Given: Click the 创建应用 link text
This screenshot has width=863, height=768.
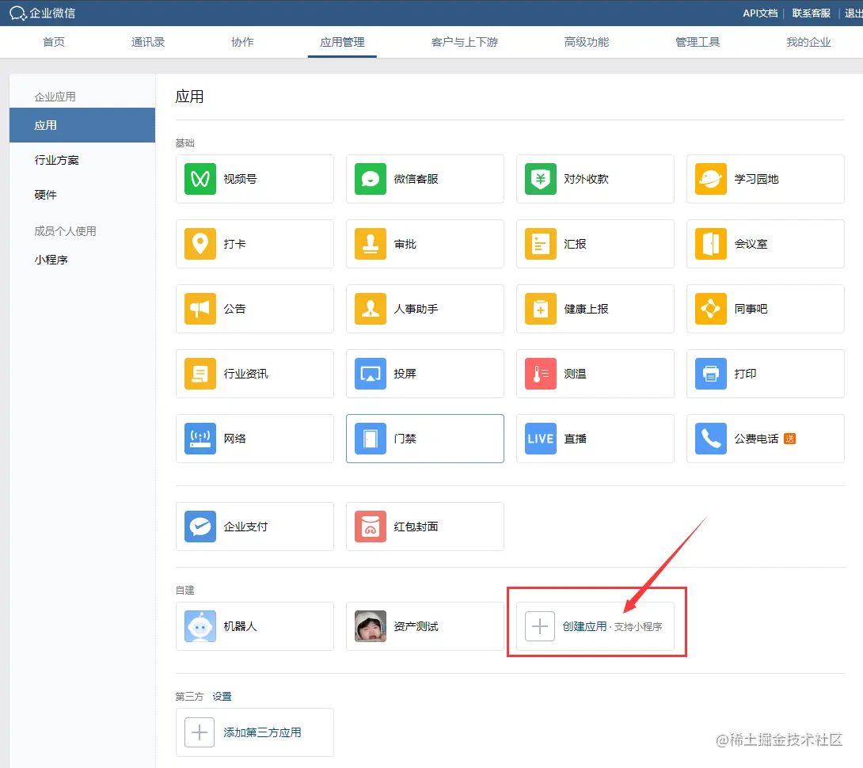Looking at the screenshot, I should tap(584, 626).
